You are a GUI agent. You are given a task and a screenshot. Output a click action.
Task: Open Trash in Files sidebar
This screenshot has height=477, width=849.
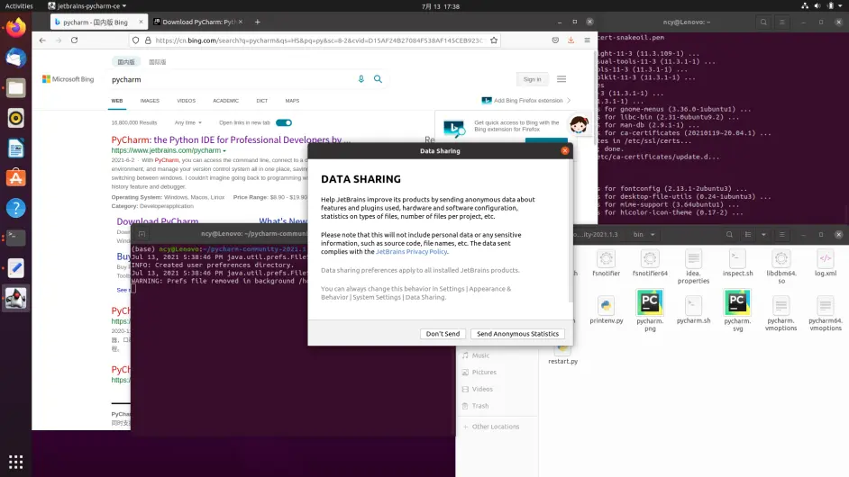click(479, 406)
